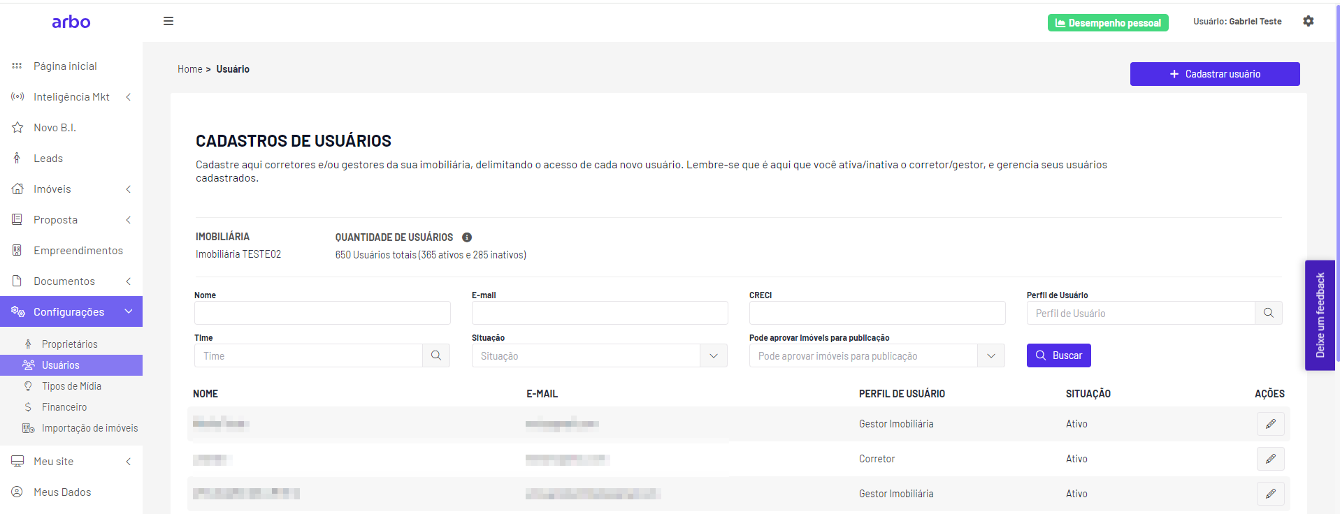
Task: Edit the Corretor user row
Action: [x=1271, y=459]
